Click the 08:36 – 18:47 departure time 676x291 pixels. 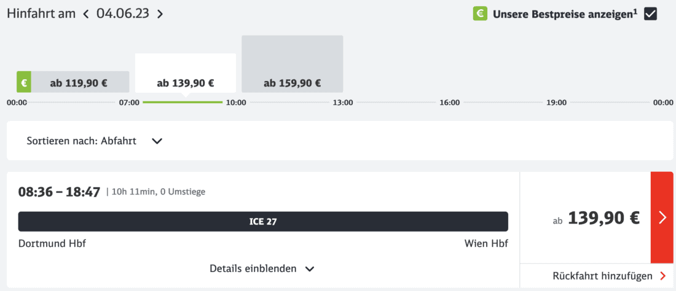60,192
